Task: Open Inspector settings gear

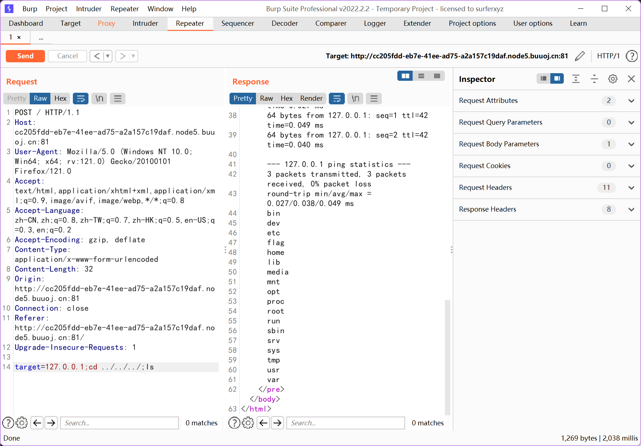Action: click(613, 79)
